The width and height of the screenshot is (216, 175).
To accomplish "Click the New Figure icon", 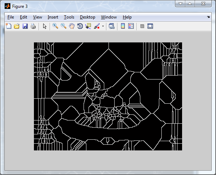I will tap(9, 26).
